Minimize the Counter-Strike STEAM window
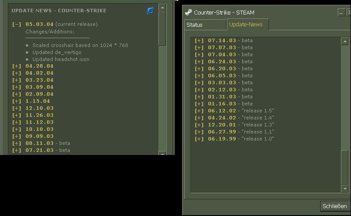This screenshot has height=216, width=351. coord(341,13)
